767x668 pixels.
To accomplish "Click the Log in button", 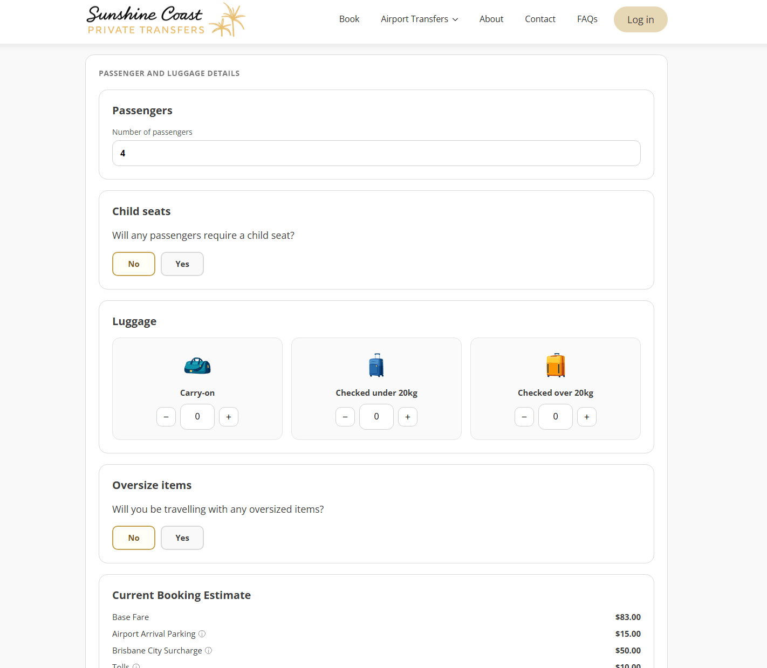I will pyautogui.click(x=641, y=19).
